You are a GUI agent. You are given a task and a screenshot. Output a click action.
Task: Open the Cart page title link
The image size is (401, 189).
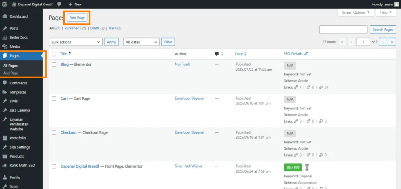64,98
